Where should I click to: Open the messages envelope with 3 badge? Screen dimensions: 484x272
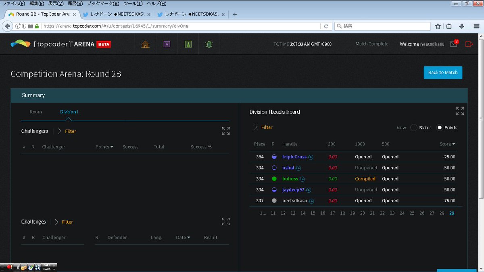pyautogui.click(x=454, y=44)
